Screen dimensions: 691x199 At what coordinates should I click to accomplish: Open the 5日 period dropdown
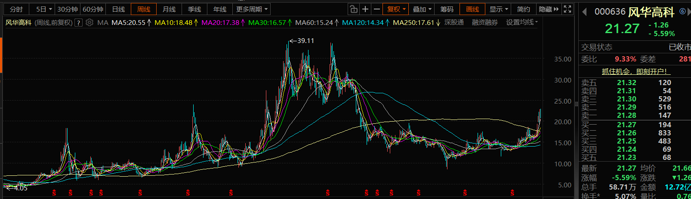tap(43, 9)
